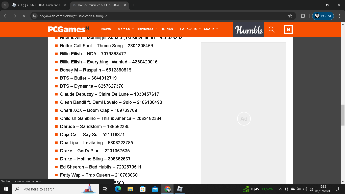Open the Roblox app on the taskbar
This screenshot has height=194, width=345.
[x=180, y=189]
